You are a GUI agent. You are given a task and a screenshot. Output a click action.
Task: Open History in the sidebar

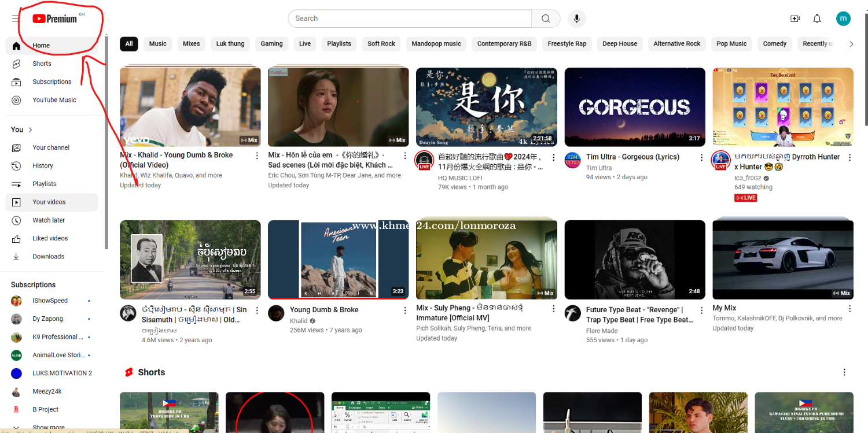click(52, 166)
